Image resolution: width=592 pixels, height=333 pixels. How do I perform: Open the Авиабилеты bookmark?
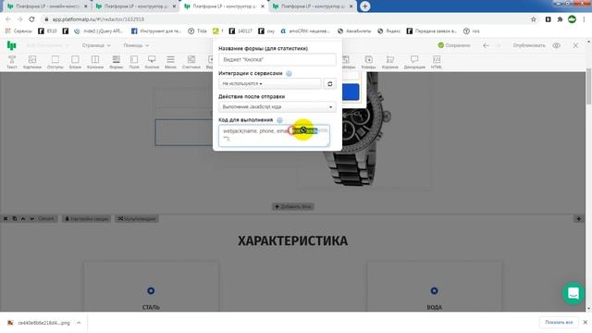pyautogui.click(x=354, y=31)
